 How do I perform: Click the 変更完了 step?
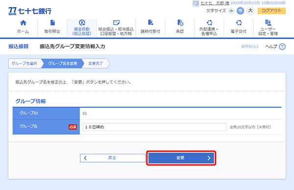point(96,63)
